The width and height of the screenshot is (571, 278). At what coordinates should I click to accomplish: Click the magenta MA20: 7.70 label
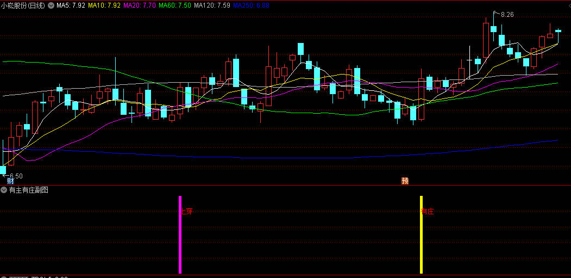click(x=140, y=5)
